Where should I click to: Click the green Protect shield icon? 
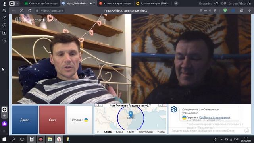pyautogui.click(x=225, y=10)
